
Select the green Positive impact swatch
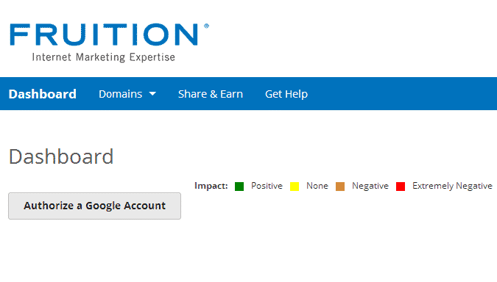[239, 187]
